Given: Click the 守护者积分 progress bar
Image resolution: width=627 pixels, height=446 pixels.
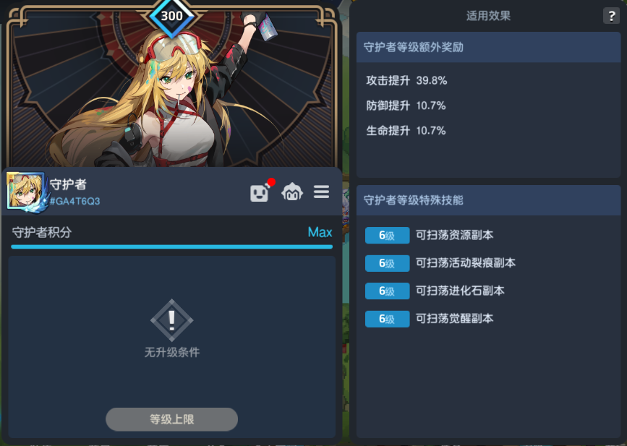Looking at the screenshot, I should (x=172, y=247).
